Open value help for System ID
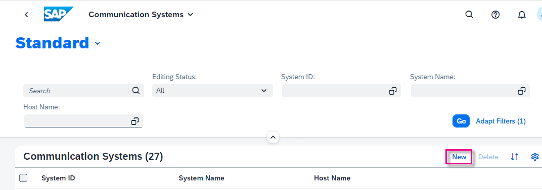The height and width of the screenshot is (190, 542). 393,91
